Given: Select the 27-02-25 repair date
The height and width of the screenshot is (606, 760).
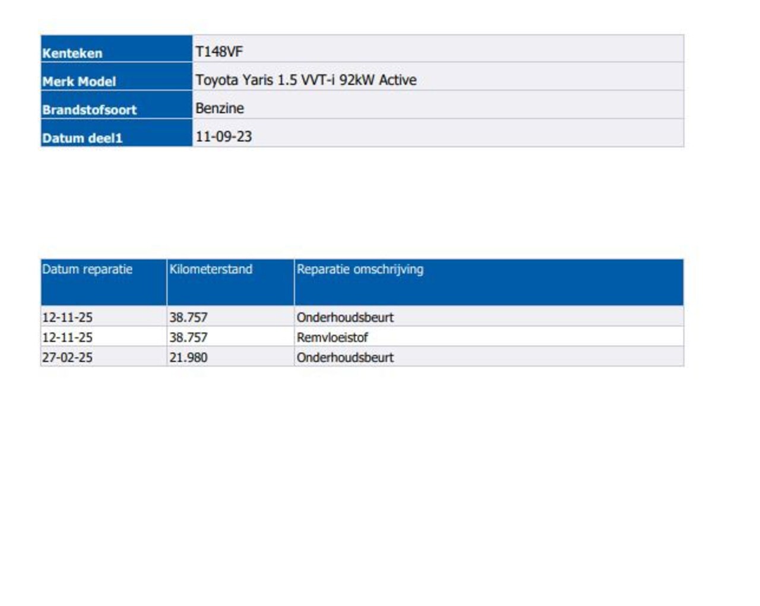Looking at the screenshot, I should click(x=67, y=358).
